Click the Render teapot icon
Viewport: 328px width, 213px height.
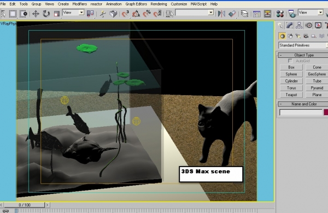tap(292, 14)
